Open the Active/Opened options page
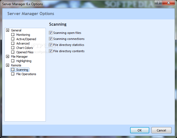This screenshot has width=177, height=138. click(x=26, y=39)
